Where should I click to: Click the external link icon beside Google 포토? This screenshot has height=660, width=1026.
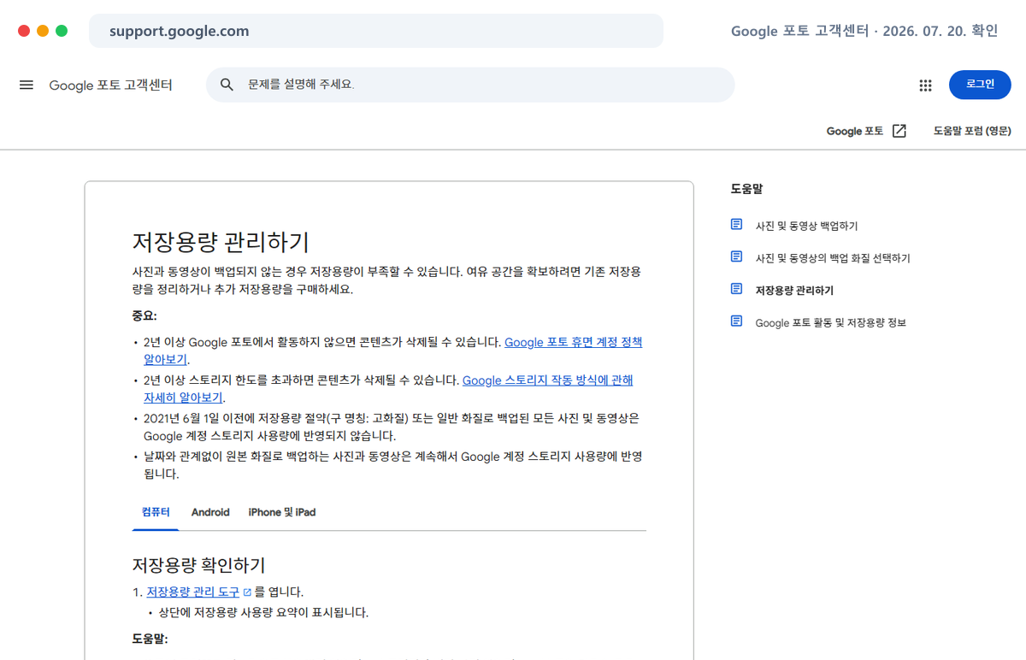[899, 131]
